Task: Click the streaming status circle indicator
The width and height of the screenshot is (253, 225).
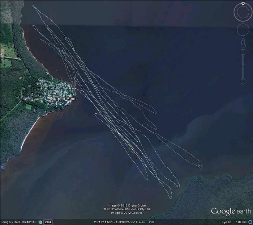Action: click(x=250, y=222)
